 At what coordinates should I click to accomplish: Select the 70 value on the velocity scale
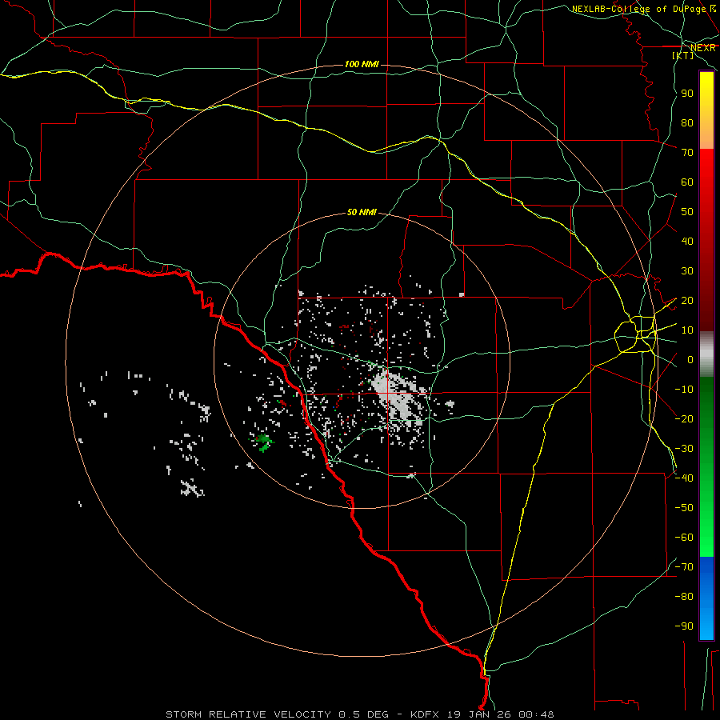687,153
